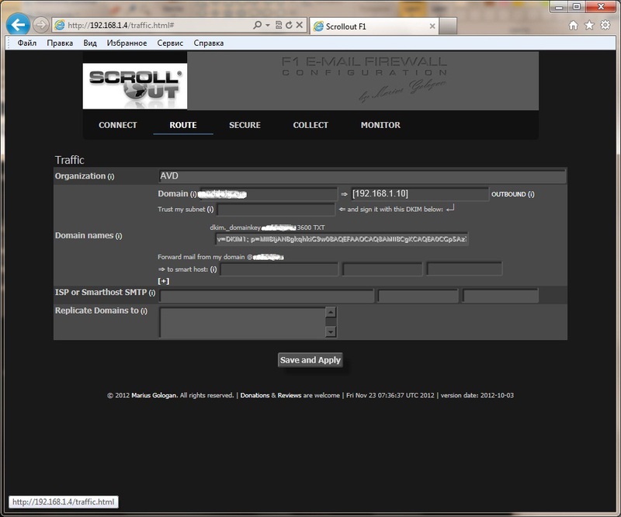Open a new blank browser tab
The image size is (621, 517).
pyautogui.click(x=448, y=26)
